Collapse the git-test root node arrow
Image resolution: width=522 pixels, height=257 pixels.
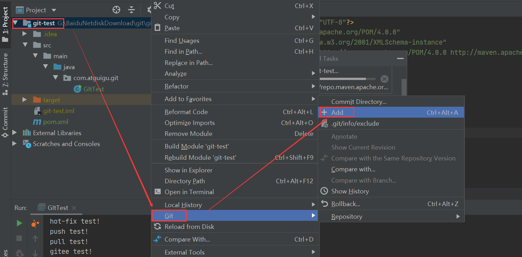click(x=15, y=23)
